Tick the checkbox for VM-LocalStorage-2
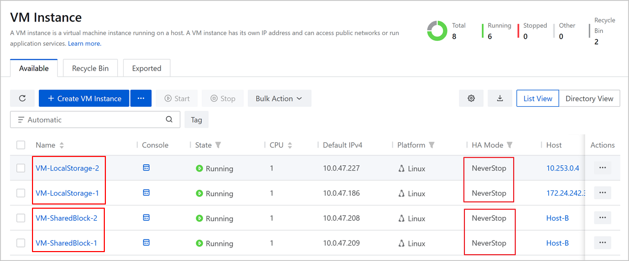Image resolution: width=629 pixels, height=261 pixels. click(x=21, y=168)
